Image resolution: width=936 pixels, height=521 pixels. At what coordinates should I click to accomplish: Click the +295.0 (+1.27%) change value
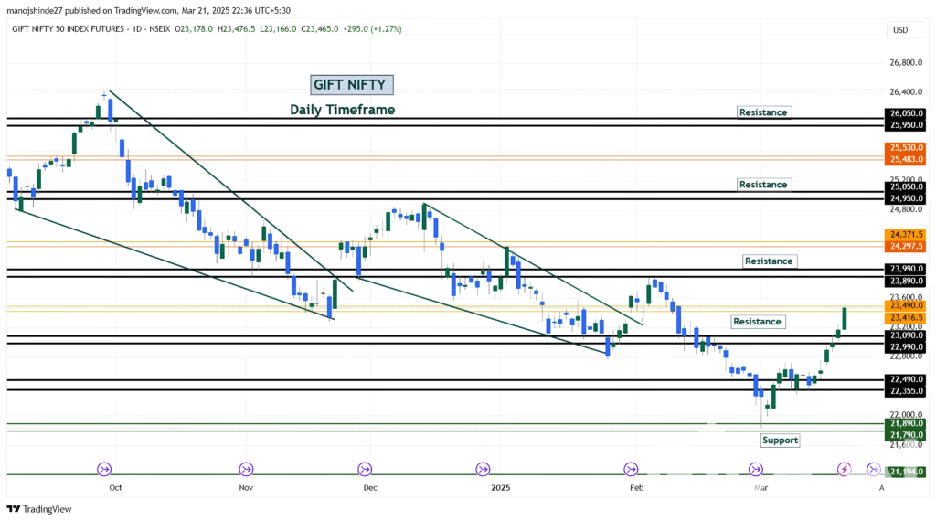[373, 28]
